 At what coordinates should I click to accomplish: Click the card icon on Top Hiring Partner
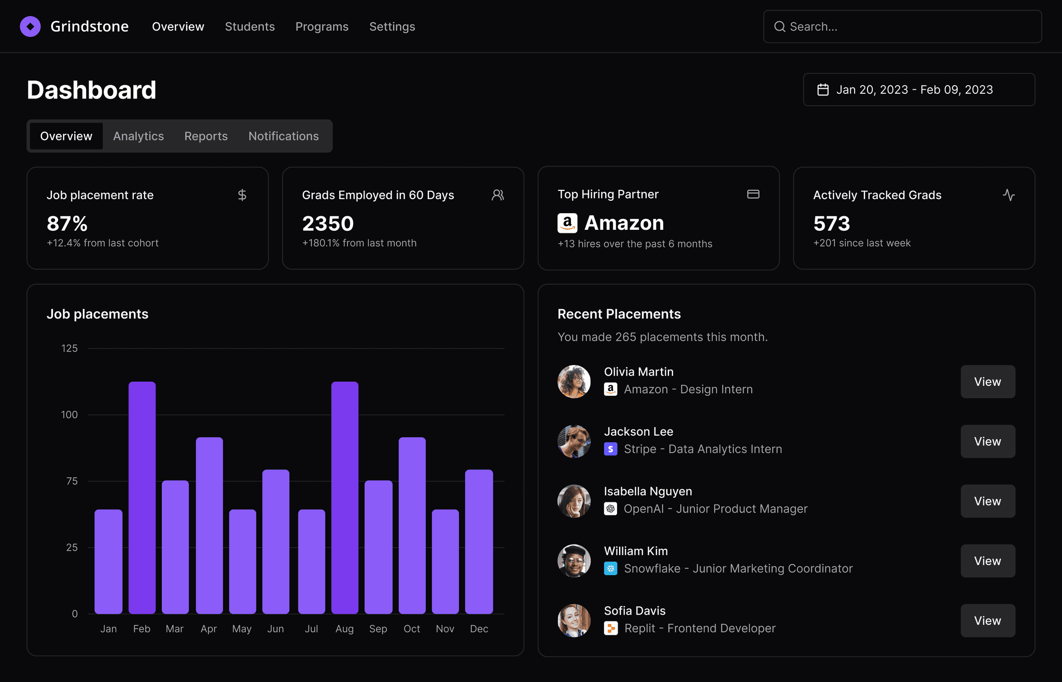pyautogui.click(x=753, y=194)
